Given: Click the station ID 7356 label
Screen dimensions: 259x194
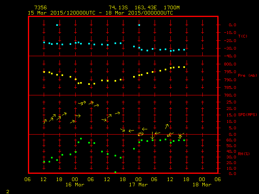Looking at the screenshot, I should coord(40,8).
